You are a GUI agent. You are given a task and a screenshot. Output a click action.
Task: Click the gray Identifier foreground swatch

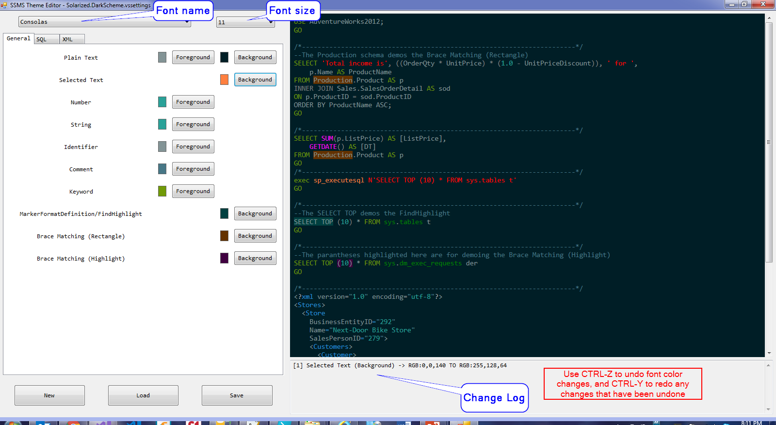(162, 147)
